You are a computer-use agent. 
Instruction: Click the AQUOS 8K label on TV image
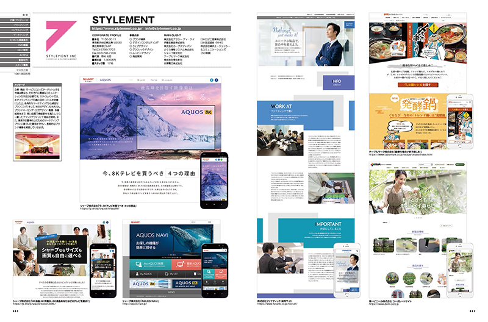(x=196, y=112)
